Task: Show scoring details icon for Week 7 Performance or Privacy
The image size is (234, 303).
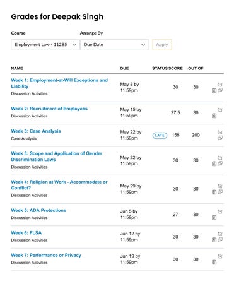Action: 220,256
